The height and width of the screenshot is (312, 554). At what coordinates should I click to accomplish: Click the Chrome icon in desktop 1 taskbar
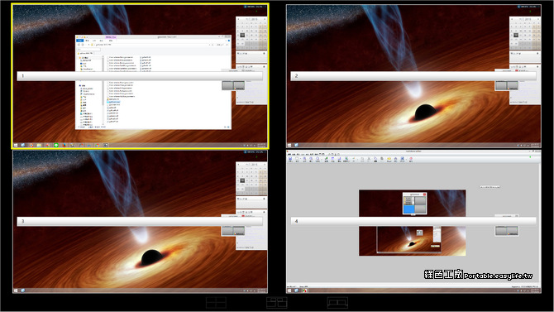[x=98, y=145]
